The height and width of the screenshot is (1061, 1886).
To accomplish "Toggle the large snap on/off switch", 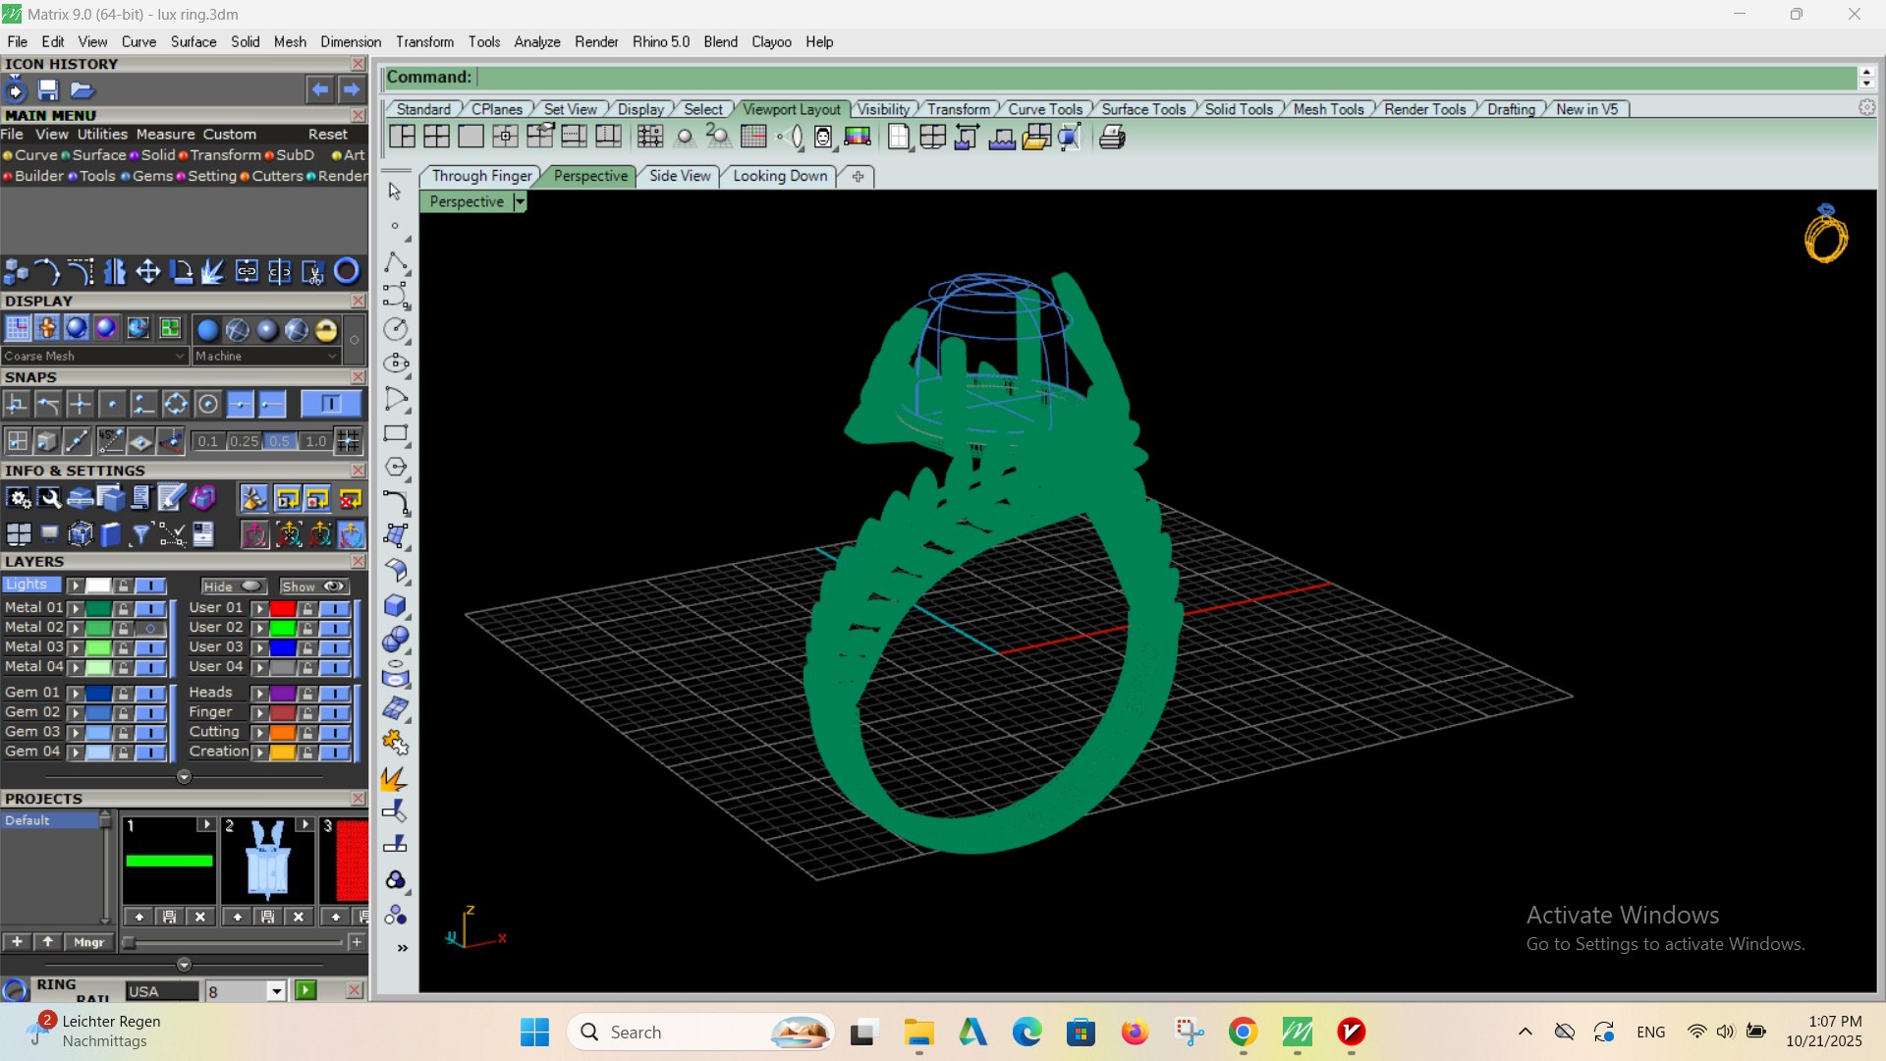I will coord(330,404).
